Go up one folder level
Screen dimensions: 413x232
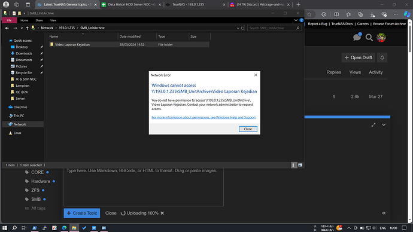point(27,28)
